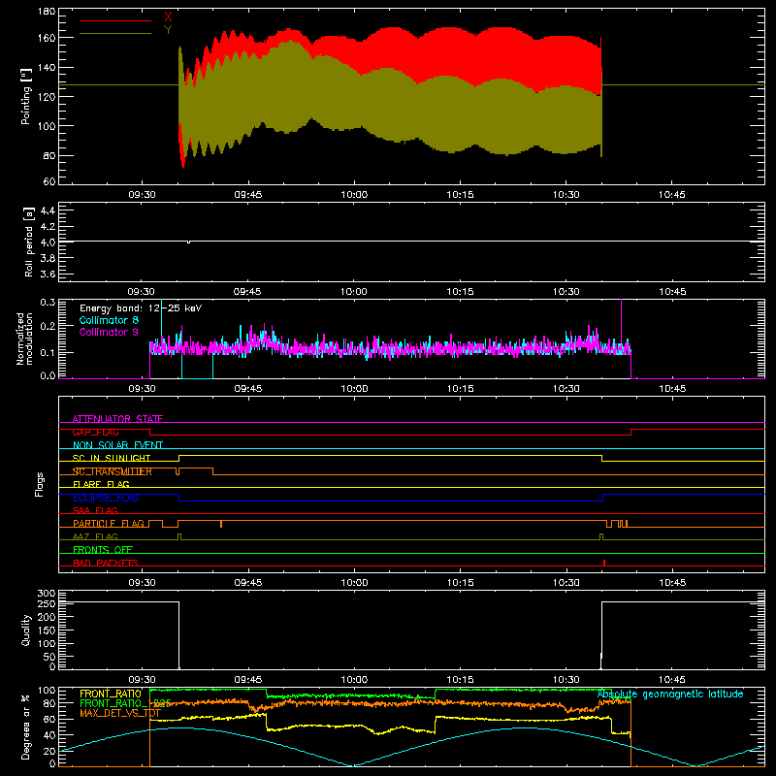Click the olive Y legend line
This screenshot has height=776, width=776.
[x=115, y=34]
